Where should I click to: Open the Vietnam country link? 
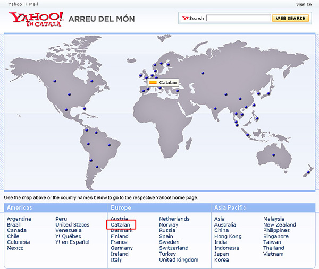(x=273, y=254)
